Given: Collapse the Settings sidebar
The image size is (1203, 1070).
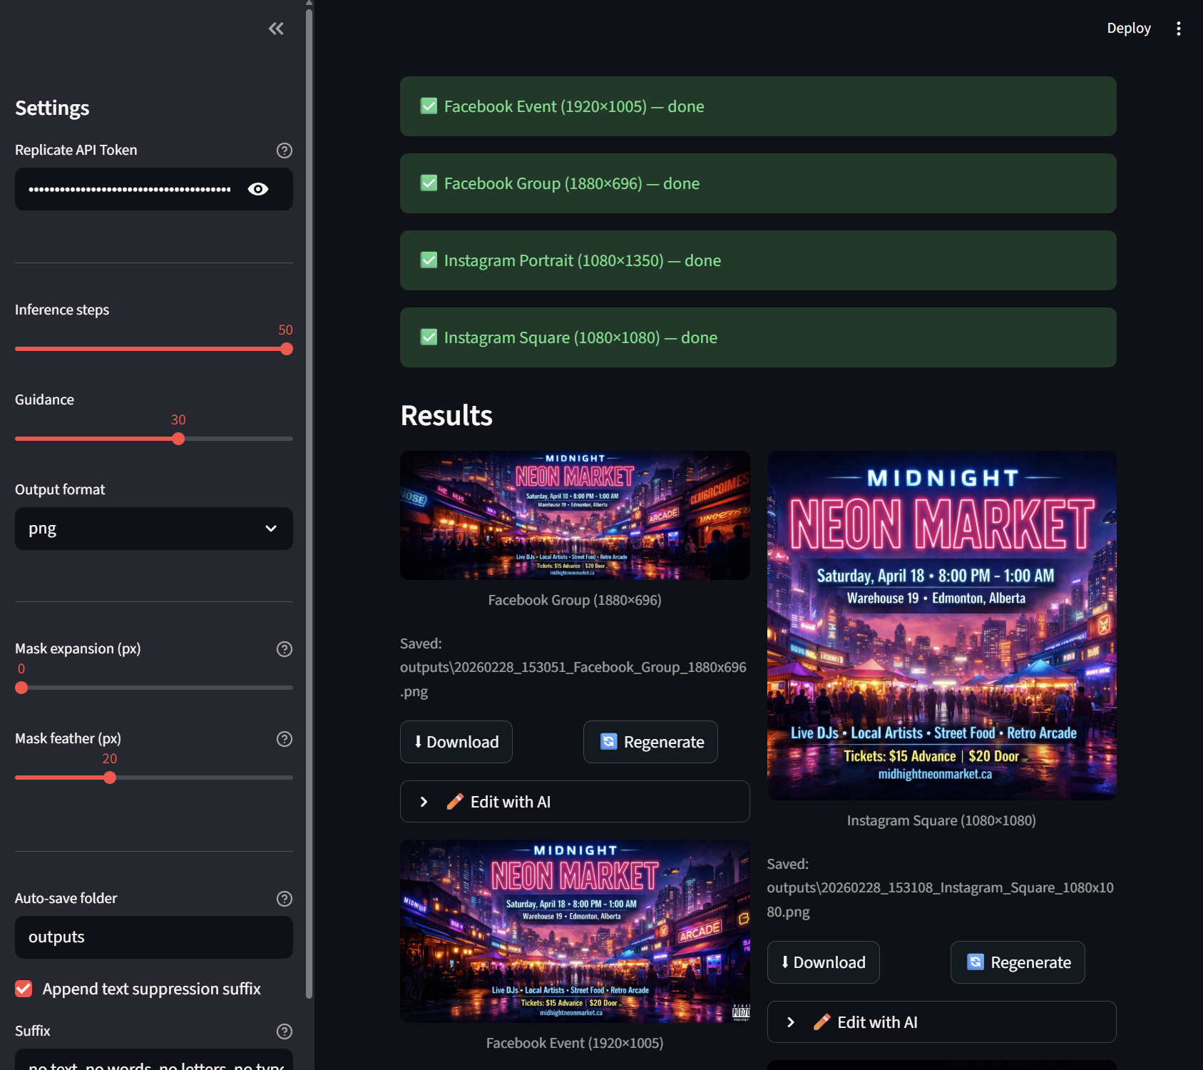Looking at the screenshot, I should click(276, 29).
